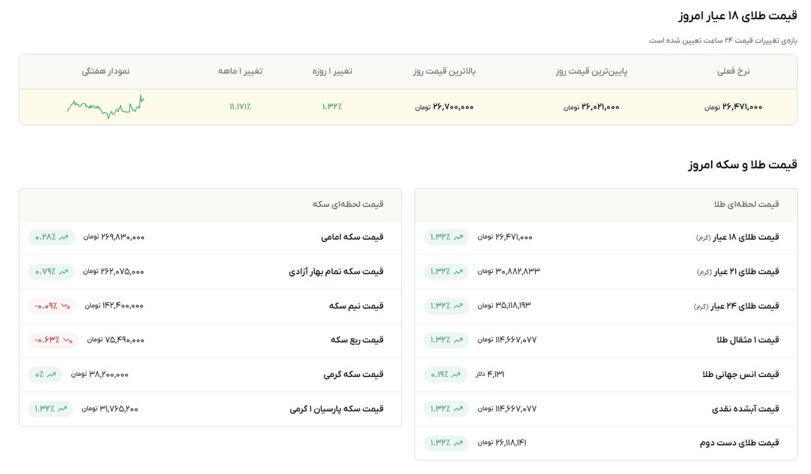Click the daily high value ۲۶,۷۰۰,۰۰۰
The image size is (811, 474).
444,107
